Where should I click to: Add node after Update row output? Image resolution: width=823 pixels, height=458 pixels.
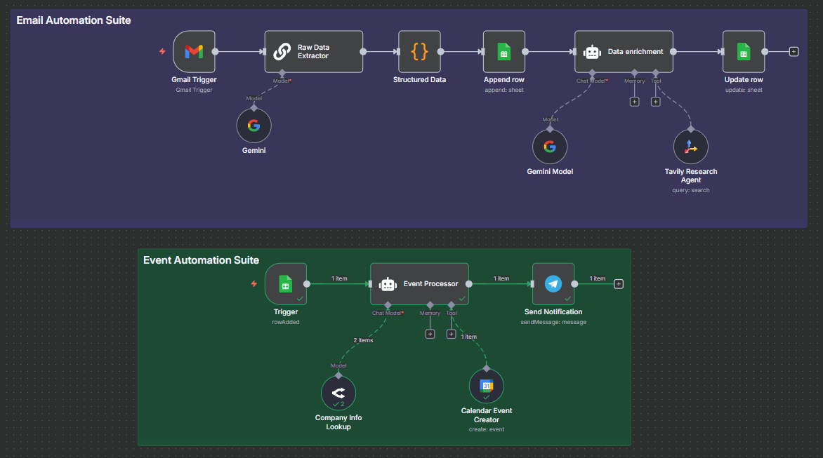tap(794, 51)
